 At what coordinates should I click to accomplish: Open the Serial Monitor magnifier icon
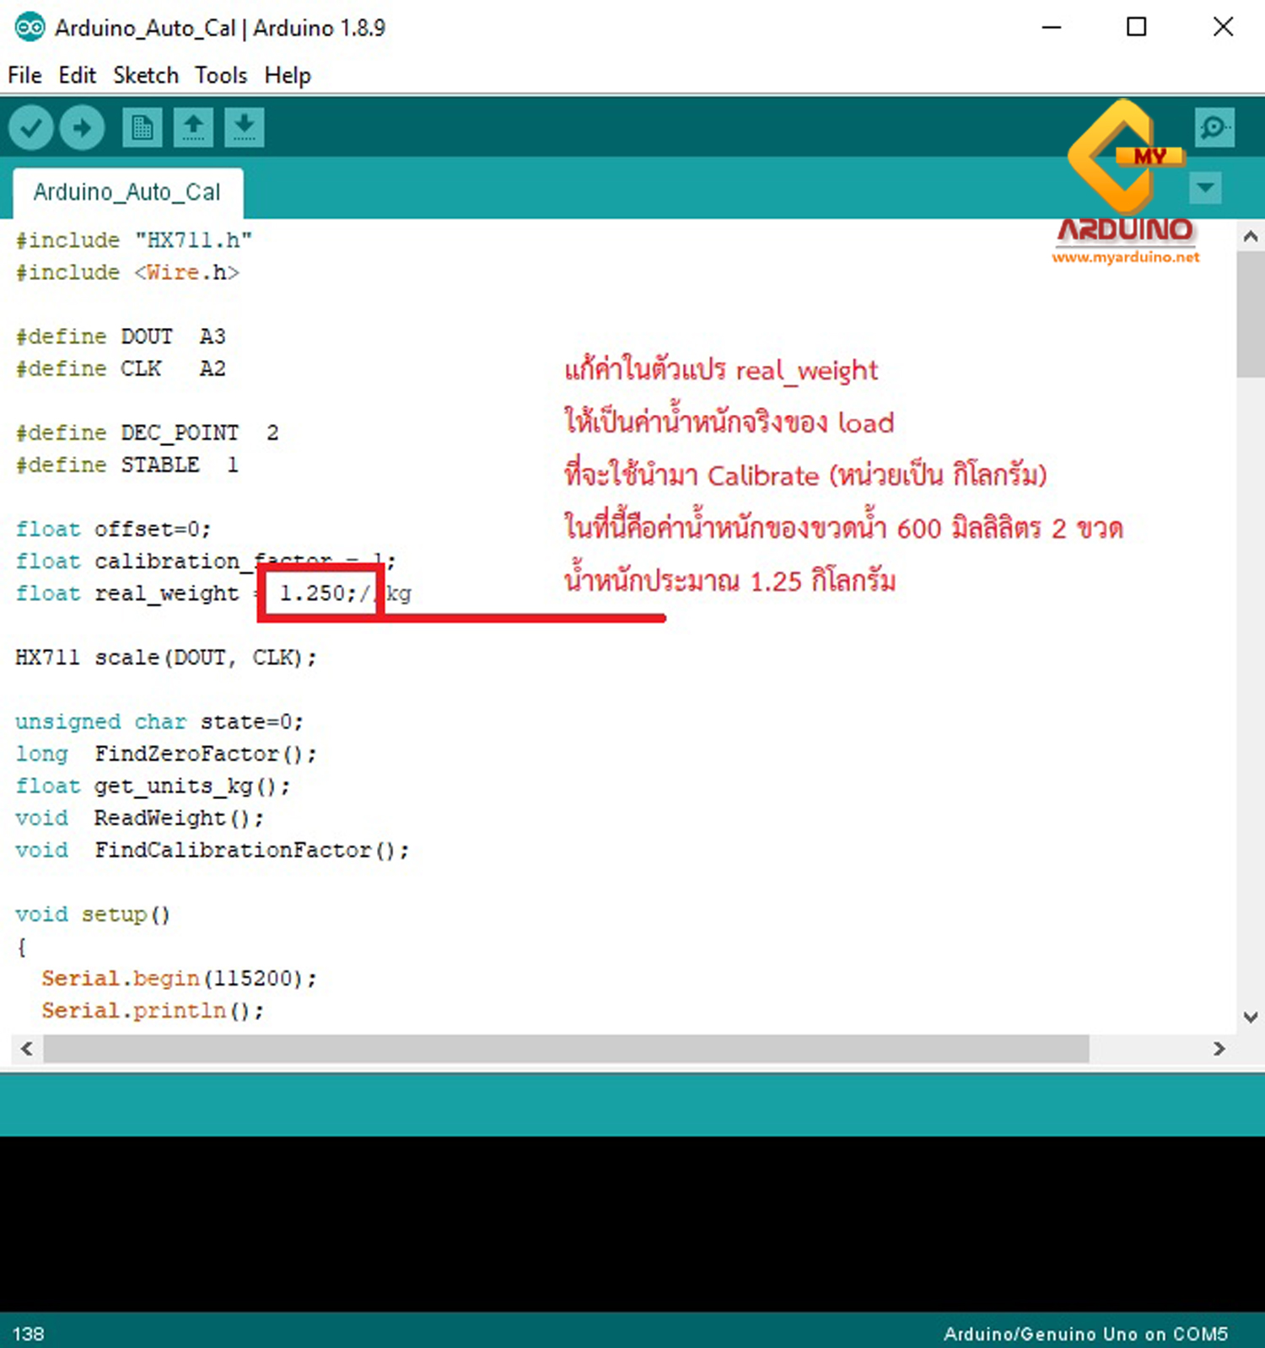(1214, 128)
